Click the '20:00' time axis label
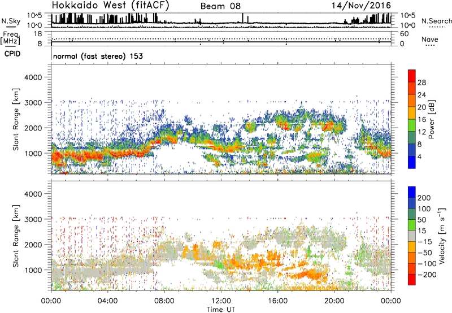This screenshot has height=313, width=452. pyautogui.click(x=334, y=301)
